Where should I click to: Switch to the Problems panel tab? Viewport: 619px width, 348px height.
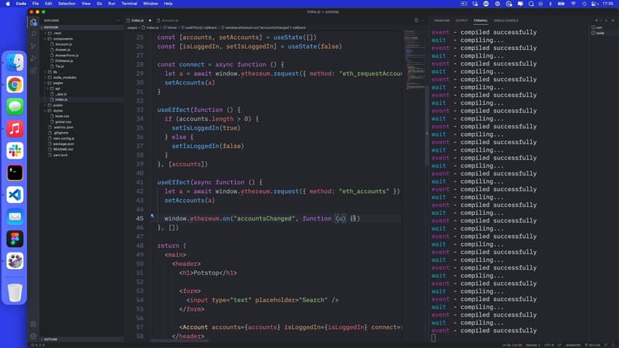[x=442, y=20]
